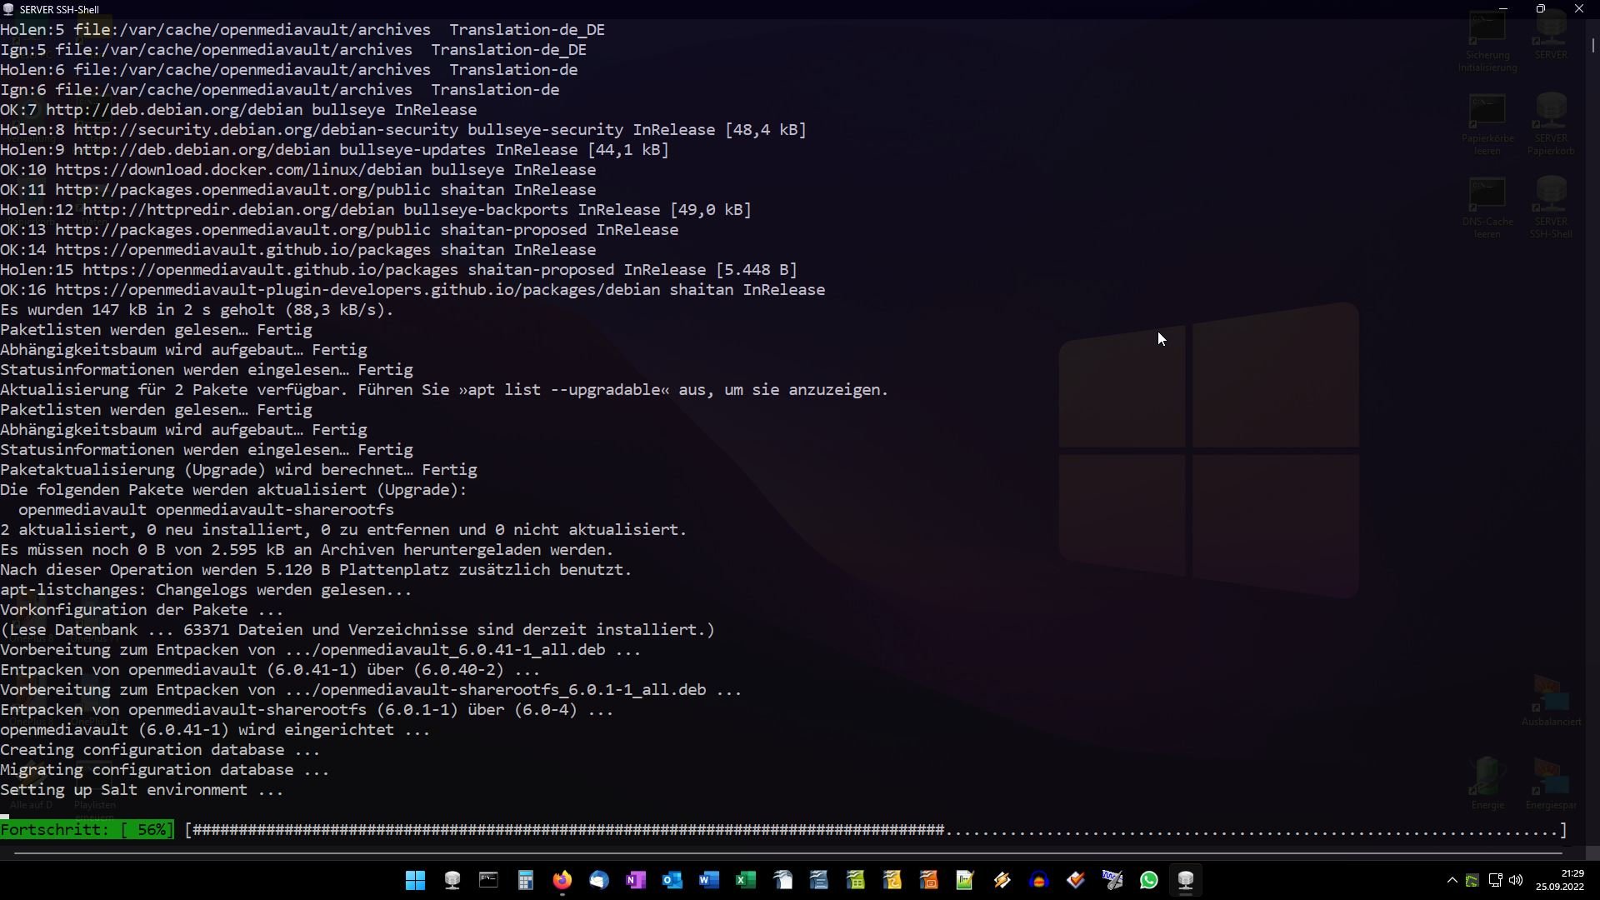Click '(Lese Datenbank ... 63371 Dateien' line
Screen dimensions: 1600x900
point(357,630)
